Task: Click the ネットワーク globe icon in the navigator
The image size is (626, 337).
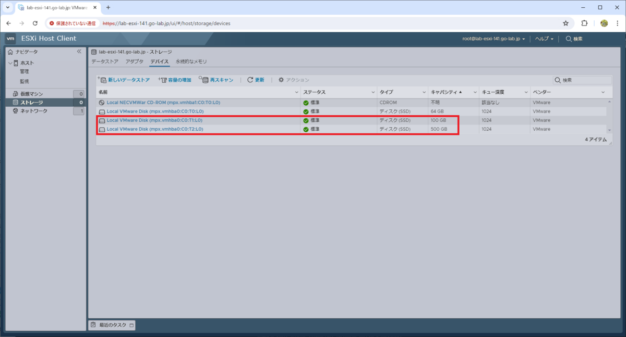Action: coord(16,111)
